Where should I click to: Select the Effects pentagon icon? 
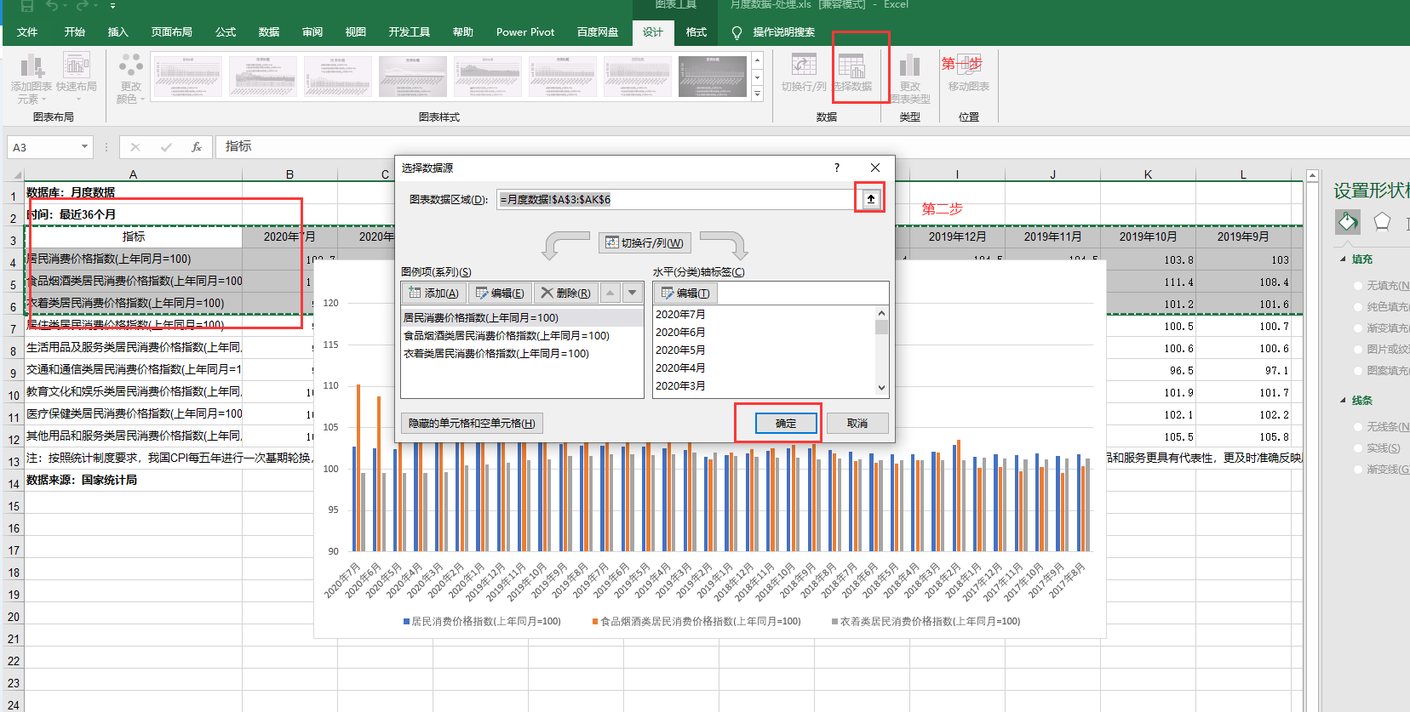[1382, 222]
